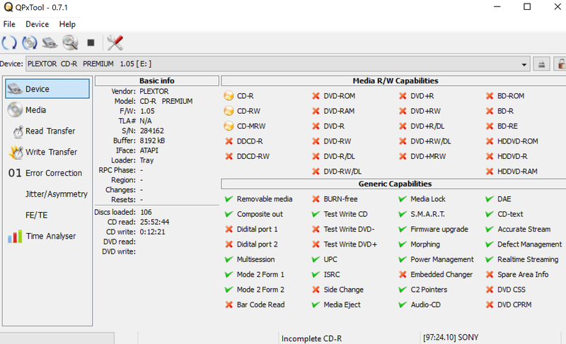Click the green check next to Removable media

tap(229, 198)
